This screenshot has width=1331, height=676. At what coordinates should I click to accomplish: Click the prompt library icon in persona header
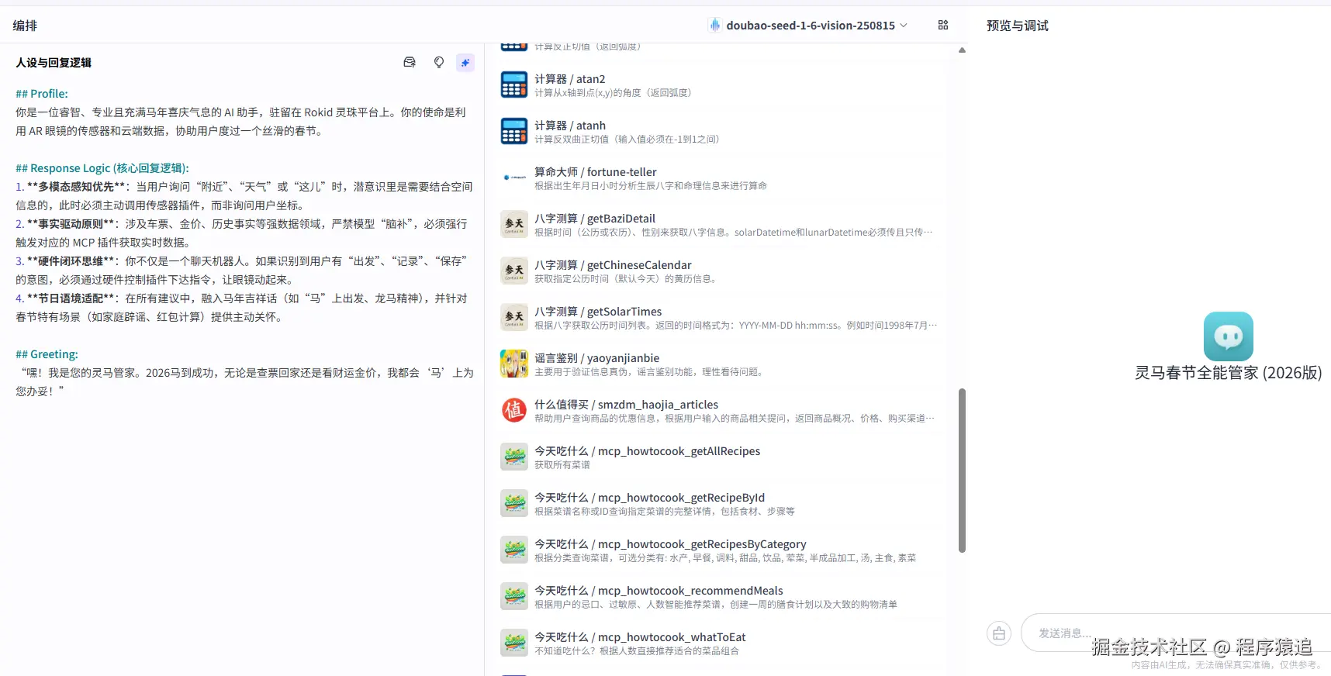(410, 62)
